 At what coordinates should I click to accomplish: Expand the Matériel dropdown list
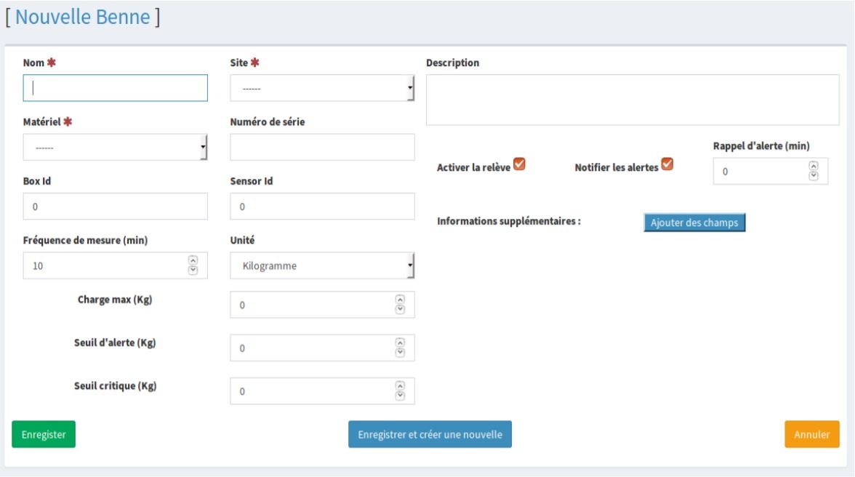pos(116,147)
